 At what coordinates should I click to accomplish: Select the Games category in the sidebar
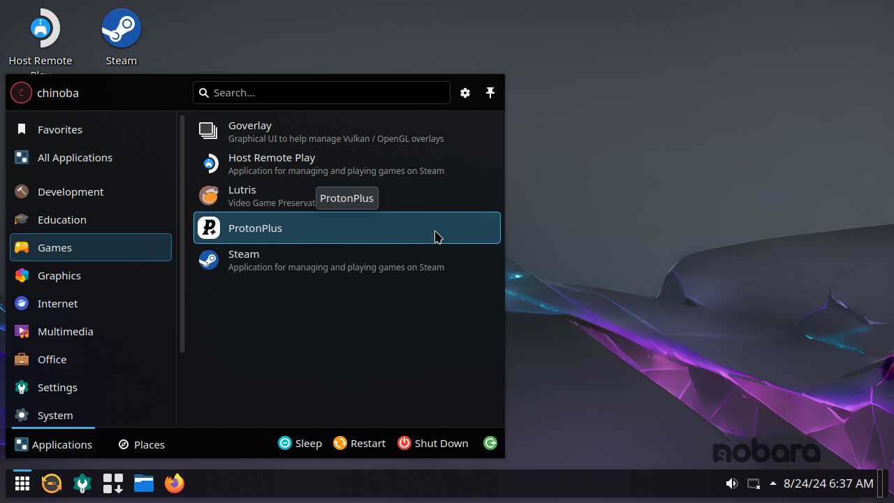coord(91,247)
